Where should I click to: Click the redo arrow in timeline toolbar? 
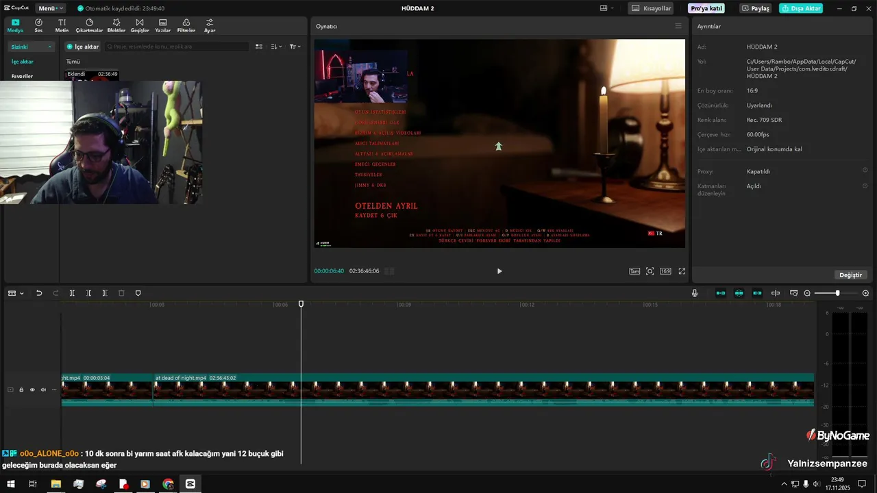55,293
